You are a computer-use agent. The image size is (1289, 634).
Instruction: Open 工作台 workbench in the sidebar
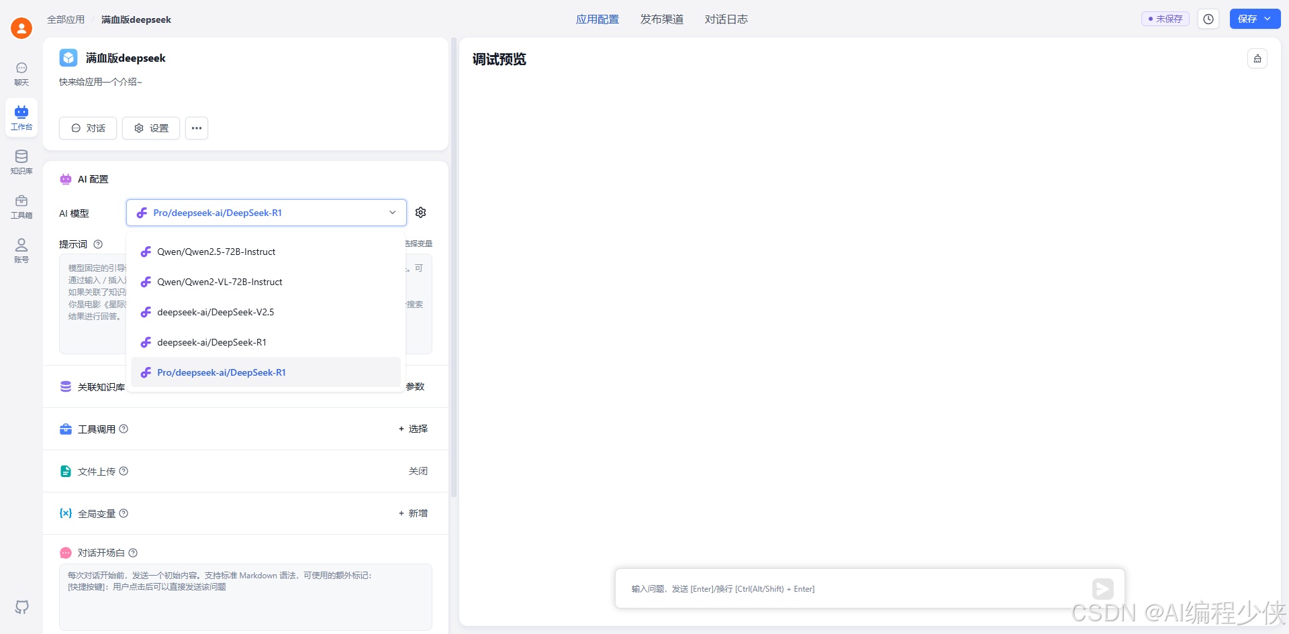pos(21,118)
